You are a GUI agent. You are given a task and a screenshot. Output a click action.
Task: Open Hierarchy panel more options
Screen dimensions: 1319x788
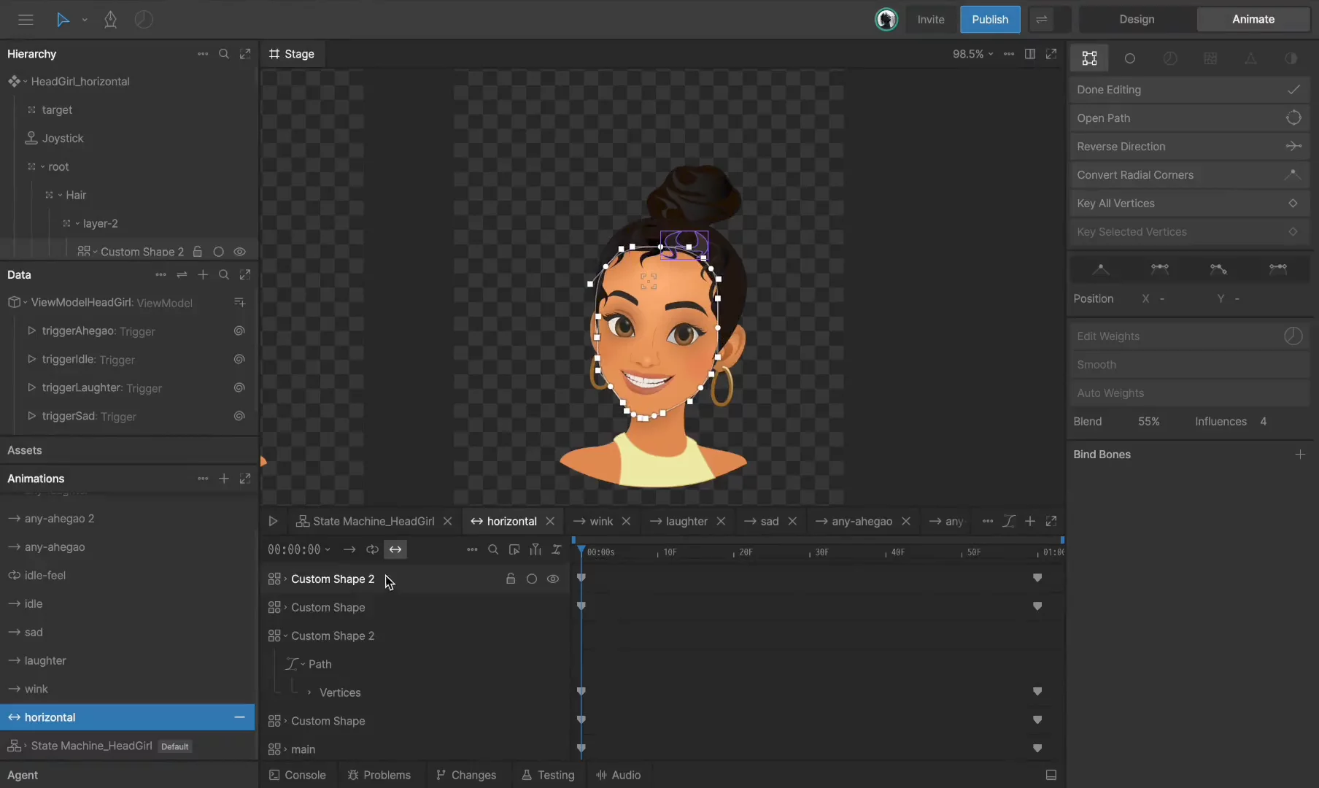coord(203,54)
